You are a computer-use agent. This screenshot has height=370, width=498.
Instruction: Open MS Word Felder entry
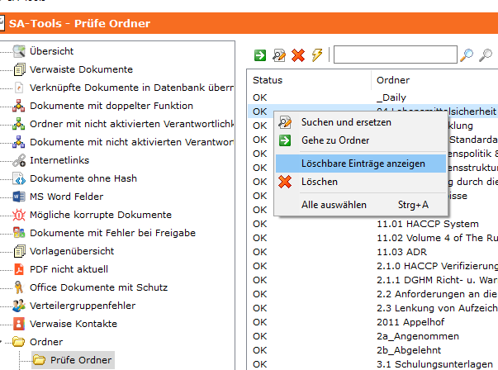[66, 197]
